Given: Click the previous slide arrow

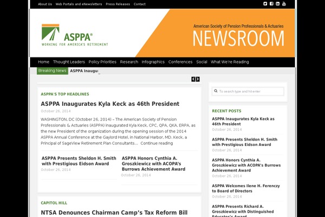Looking at the screenshot, I should click(x=193, y=79).
